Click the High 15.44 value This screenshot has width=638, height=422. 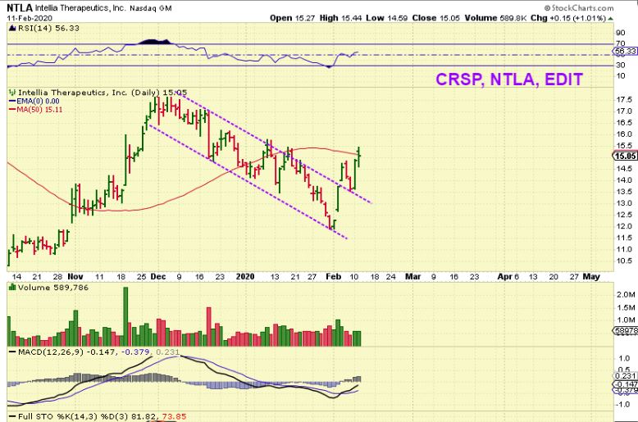[340, 18]
